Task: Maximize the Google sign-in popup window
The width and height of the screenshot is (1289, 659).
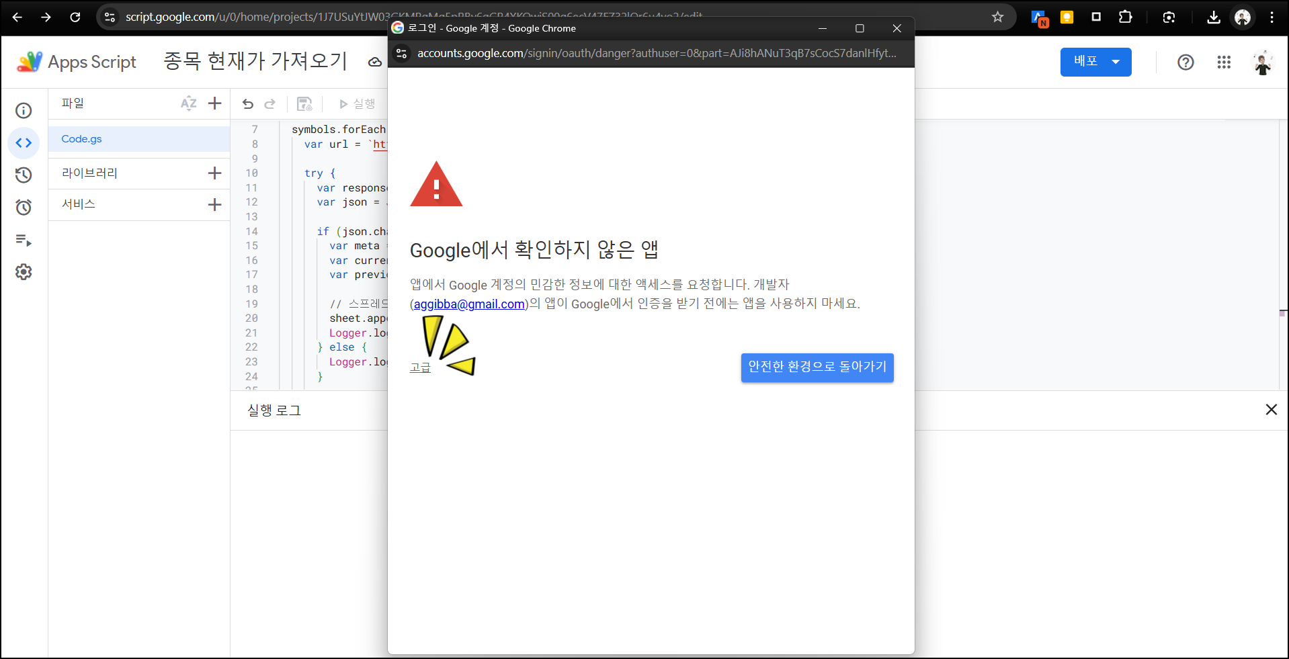Action: [860, 28]
